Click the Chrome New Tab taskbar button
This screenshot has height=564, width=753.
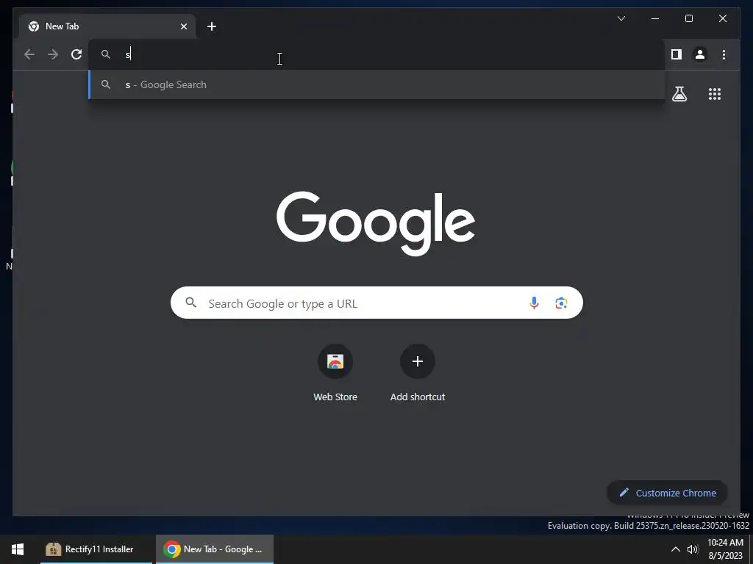(x=215, y=549)
